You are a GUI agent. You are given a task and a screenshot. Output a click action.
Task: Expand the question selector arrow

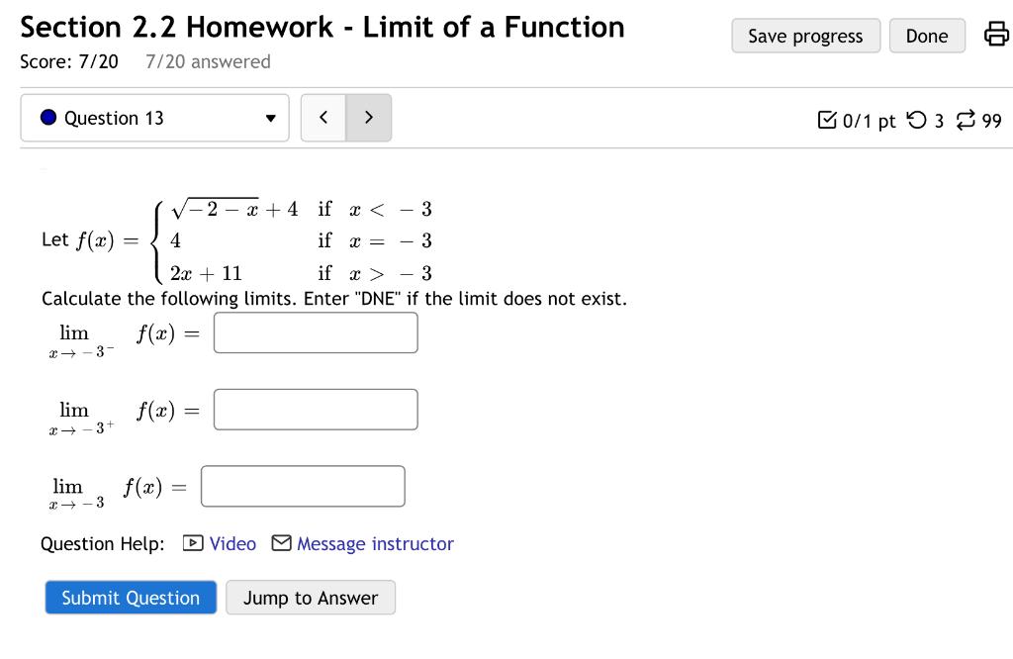coord(271,118)
